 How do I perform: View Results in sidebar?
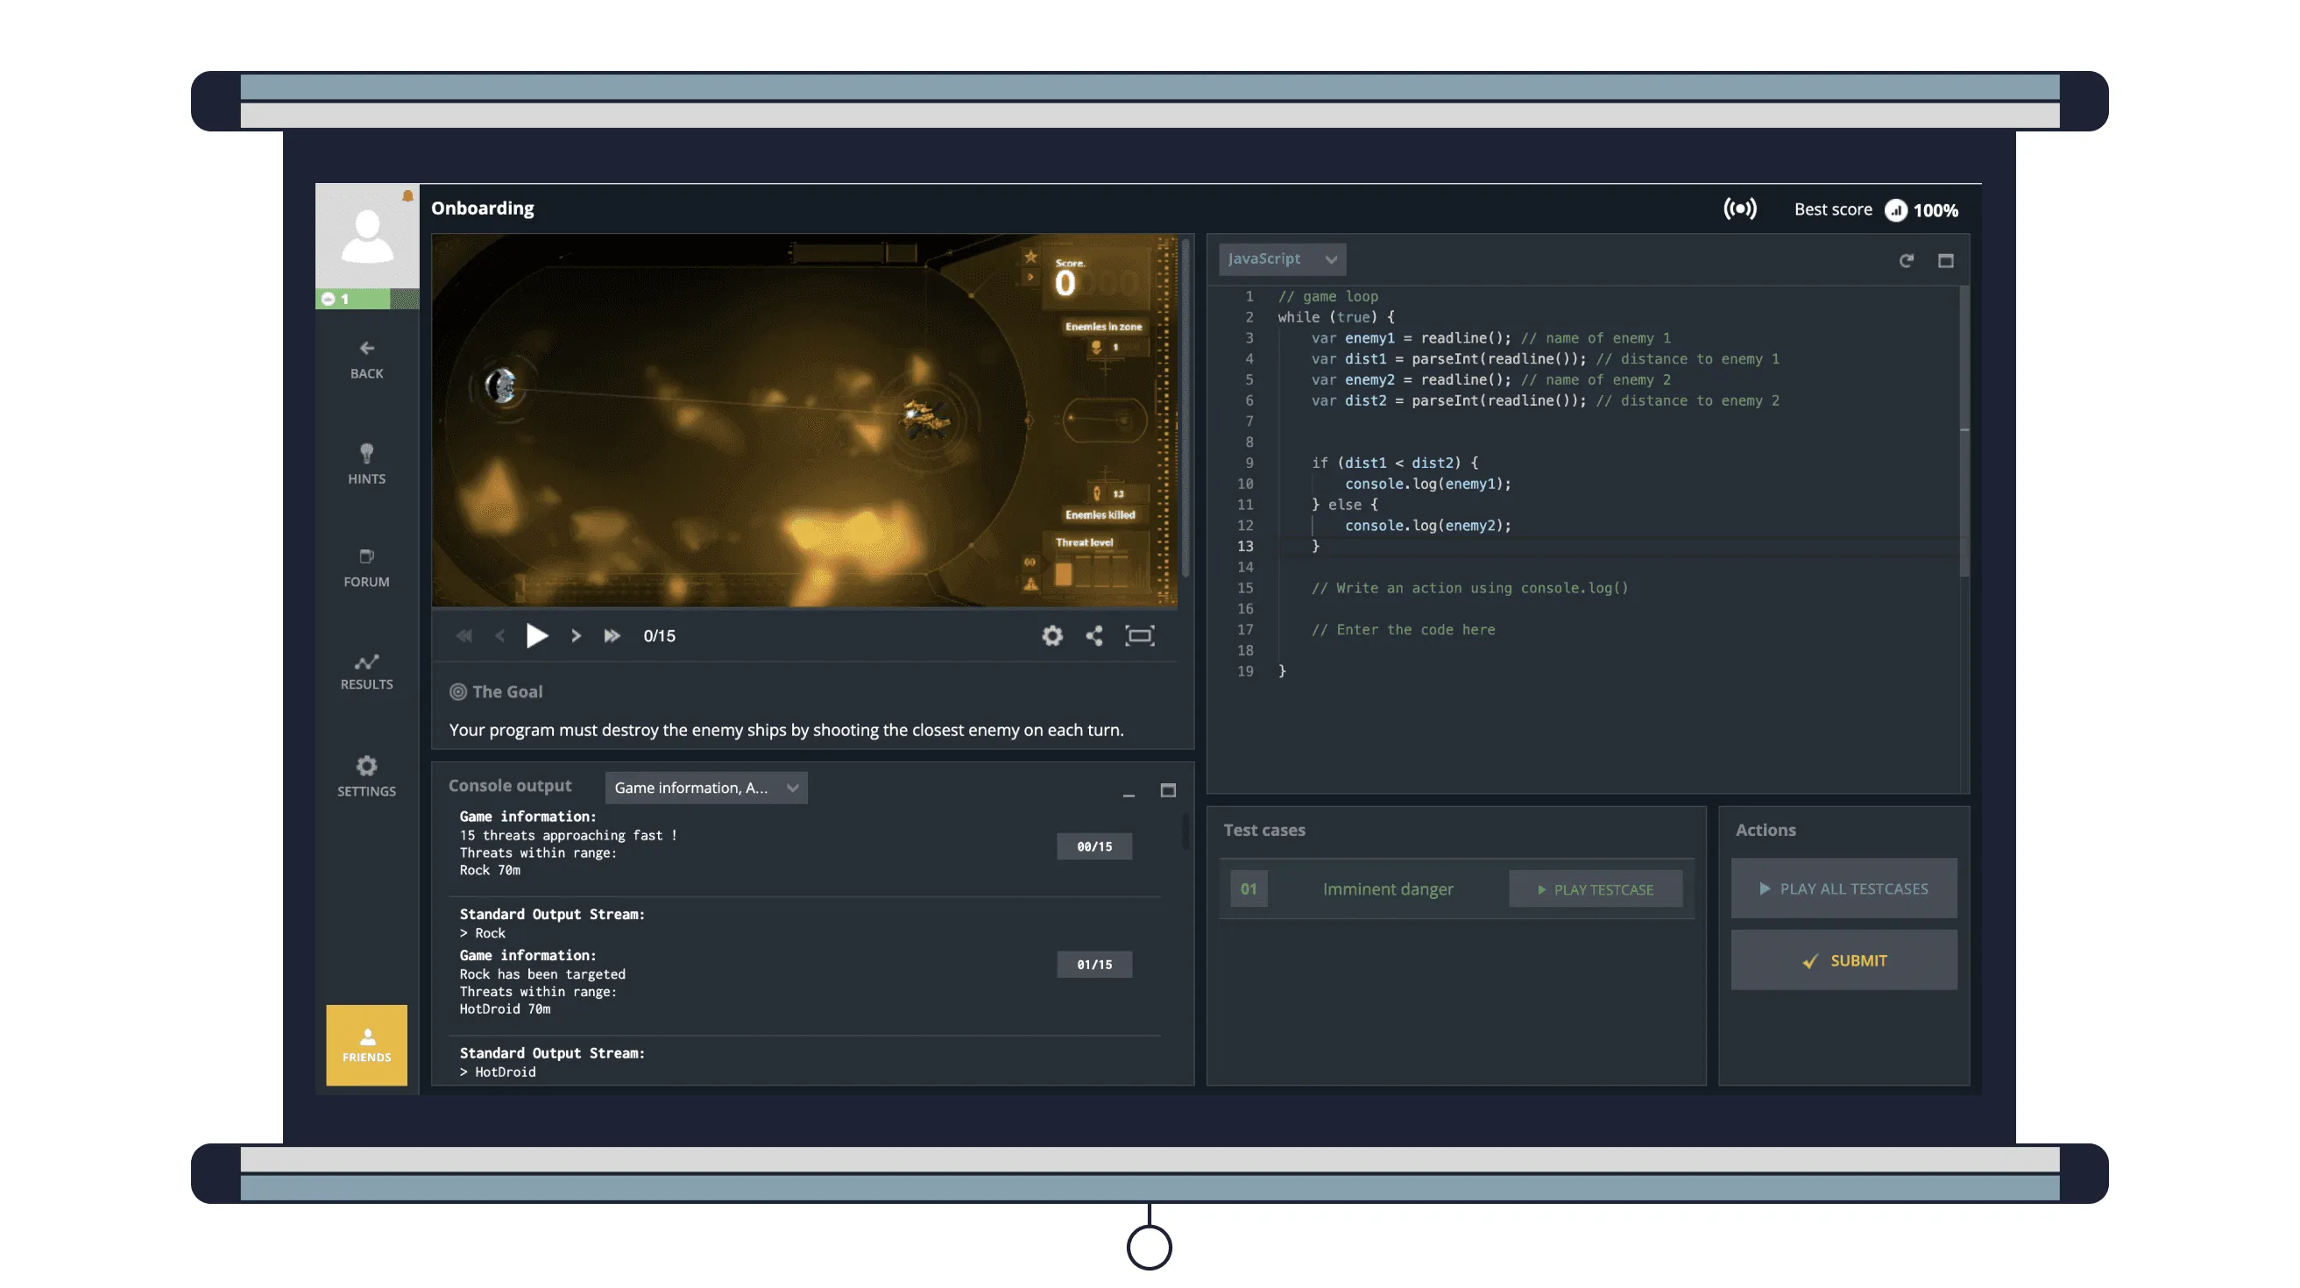click(x=366, y=670)
